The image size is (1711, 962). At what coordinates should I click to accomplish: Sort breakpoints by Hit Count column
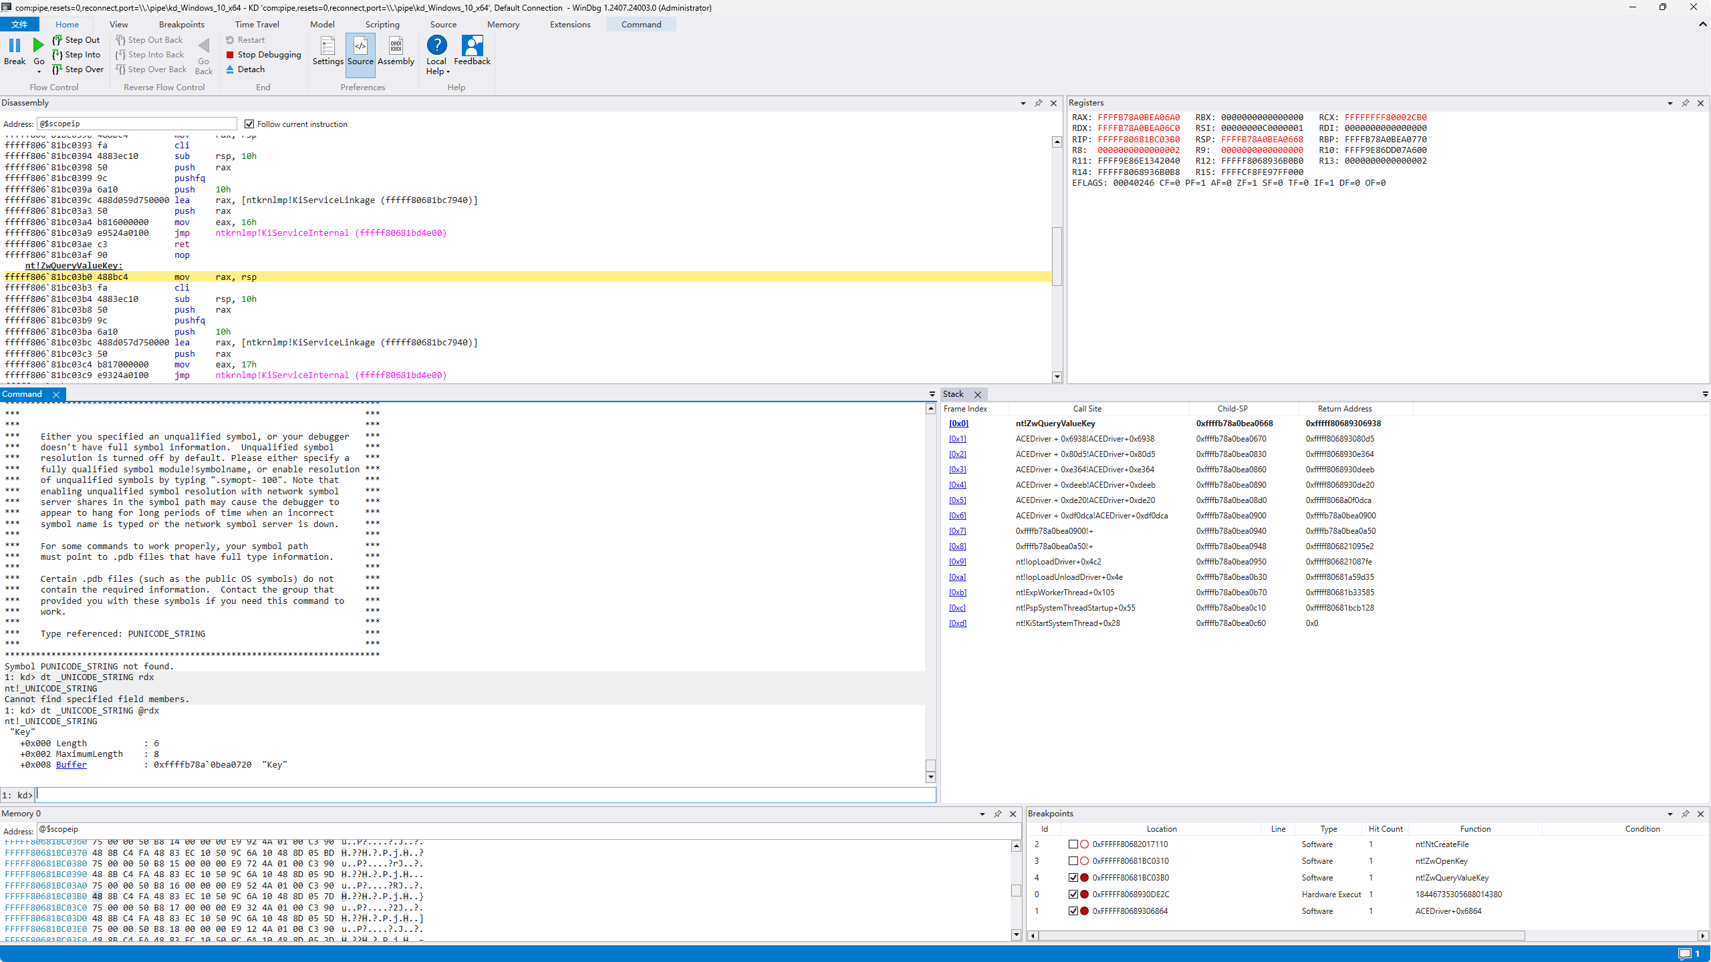pyautogui.click(x=1386, y=829)
